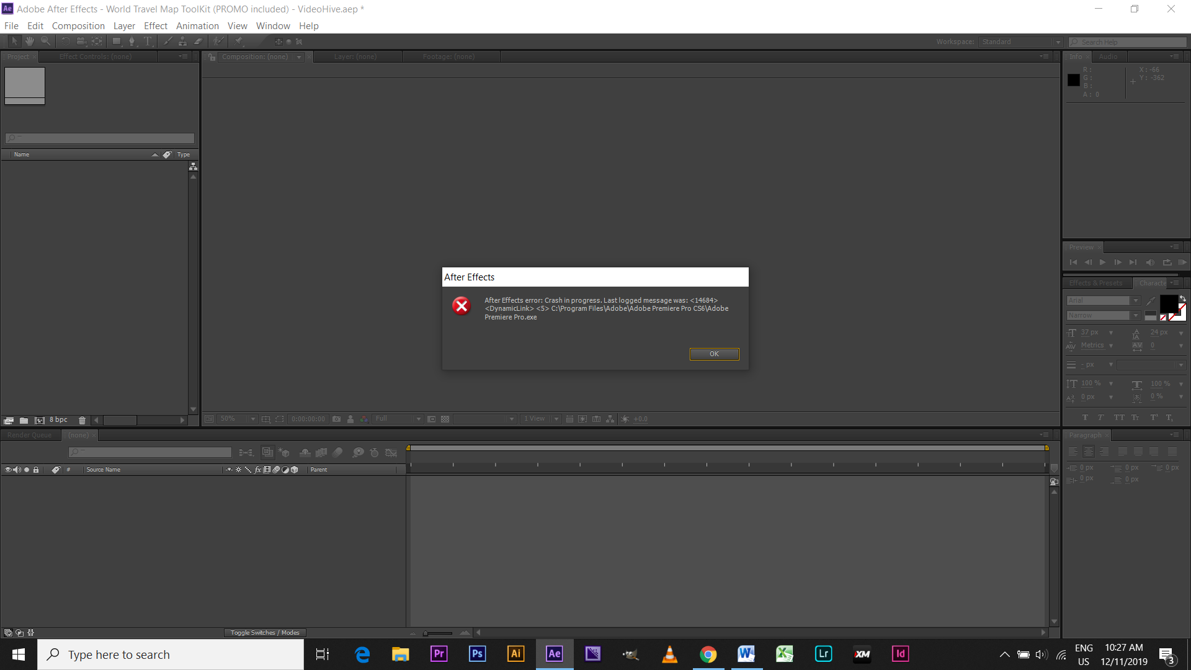Switch to the Effects & Presets panel tab
The height and width of the screenshot is (670, 1191).
[1095, 283]
